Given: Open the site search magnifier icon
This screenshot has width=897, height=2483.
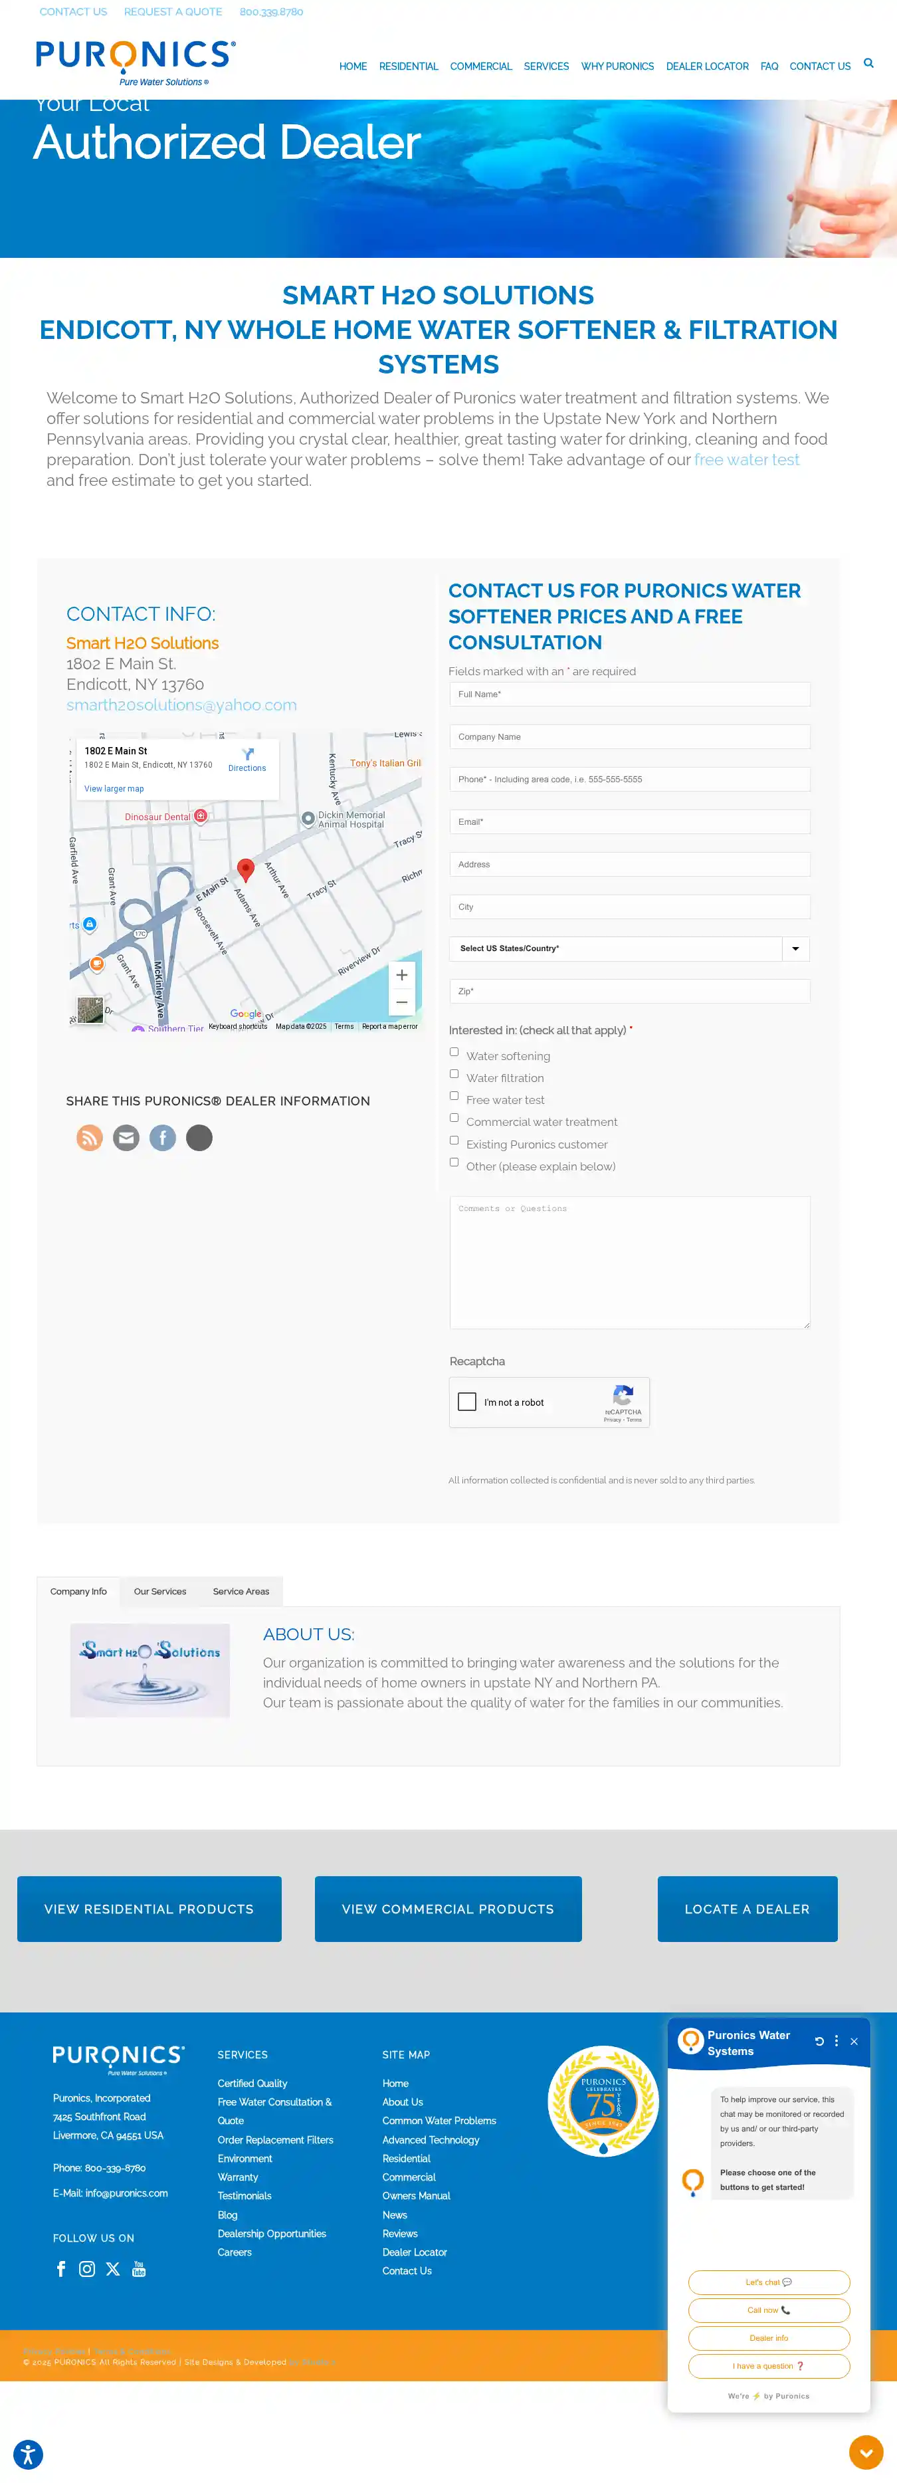Looking at the screenshot, I should [868, 64].
